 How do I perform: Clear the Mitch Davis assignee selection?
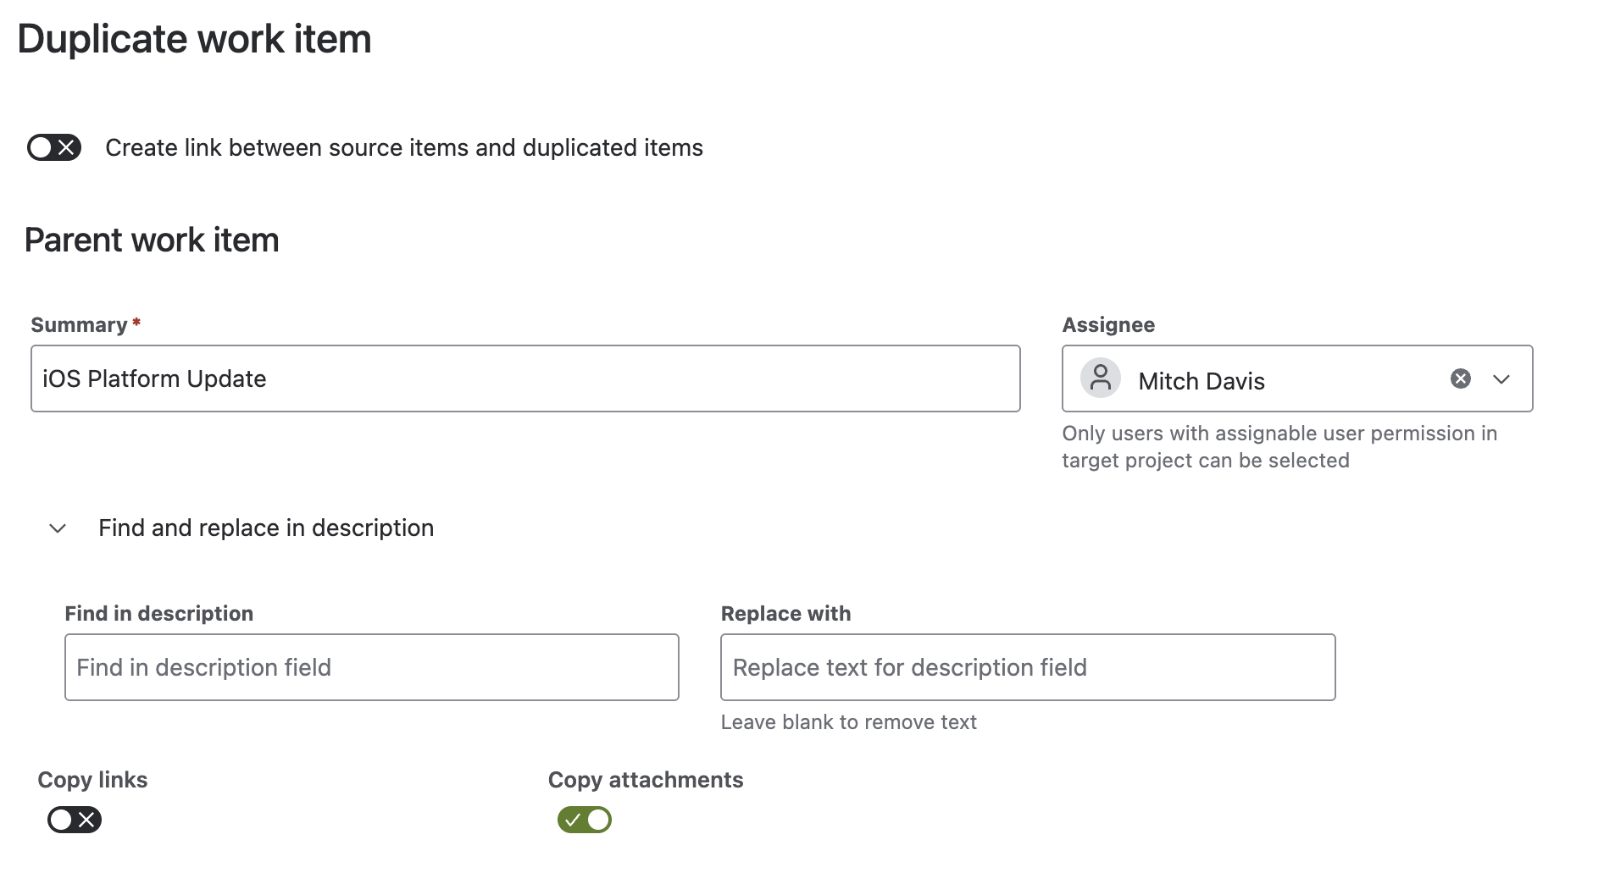pyautogui.click(x=1460, y=378)
